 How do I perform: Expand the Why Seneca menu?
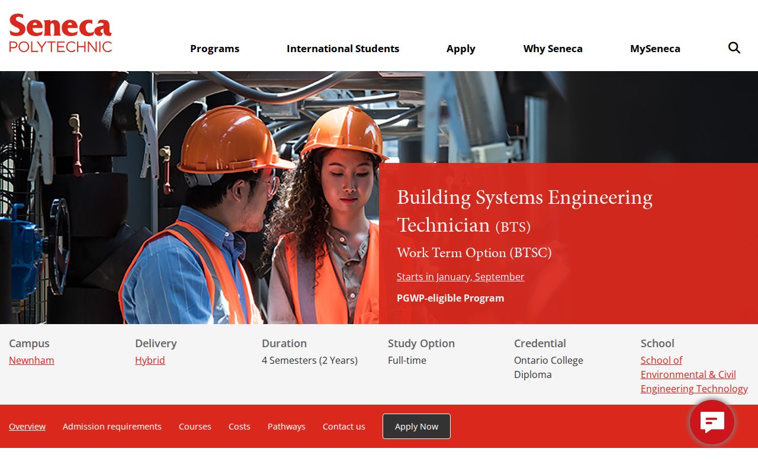pos(553,49)
